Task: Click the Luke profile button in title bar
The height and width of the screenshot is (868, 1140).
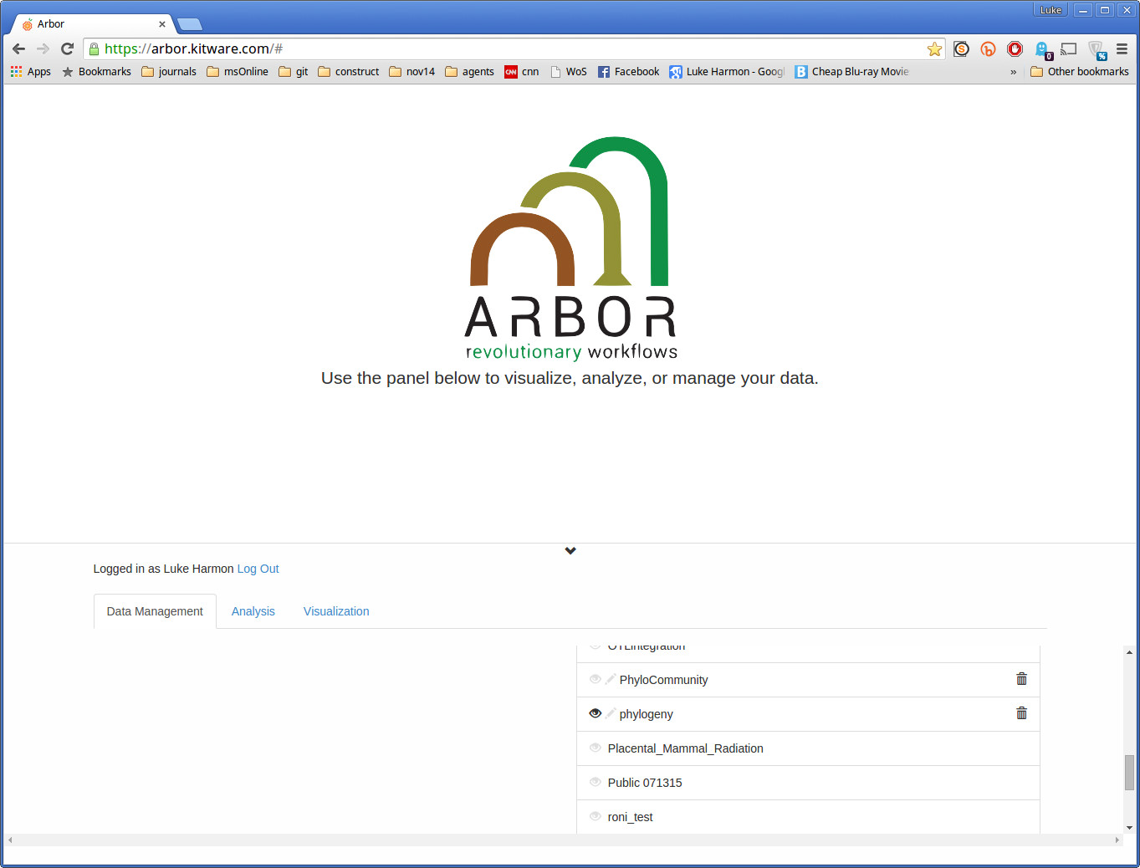Action: (x=1051, y=10)
